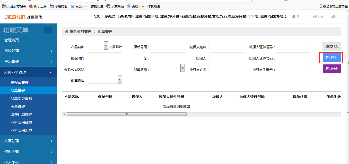Click the blue 导入 import button

click(332, 57)
